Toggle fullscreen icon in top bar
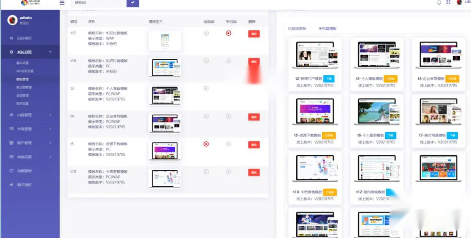Screen dimensions: 471x238 (448, 2)
